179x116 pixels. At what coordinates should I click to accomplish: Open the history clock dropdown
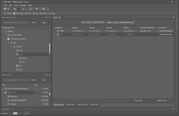(x=31, y=9)
